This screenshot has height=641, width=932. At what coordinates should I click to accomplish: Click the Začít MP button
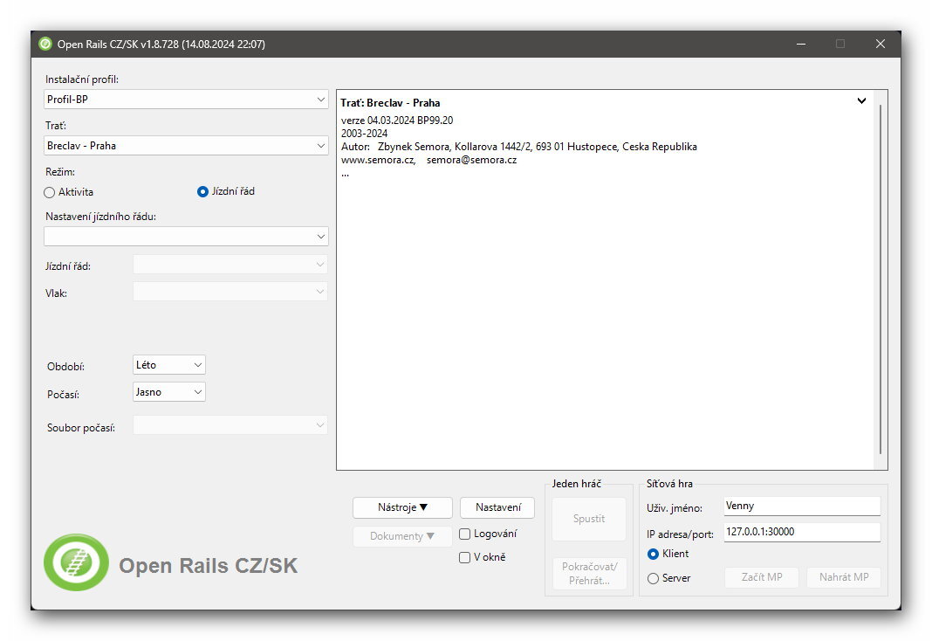pyautogui.click(x=762, y=577)
